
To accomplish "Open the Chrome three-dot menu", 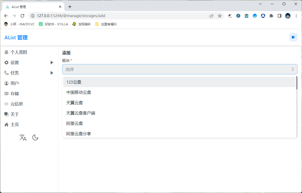I will (x=296, y=16).
